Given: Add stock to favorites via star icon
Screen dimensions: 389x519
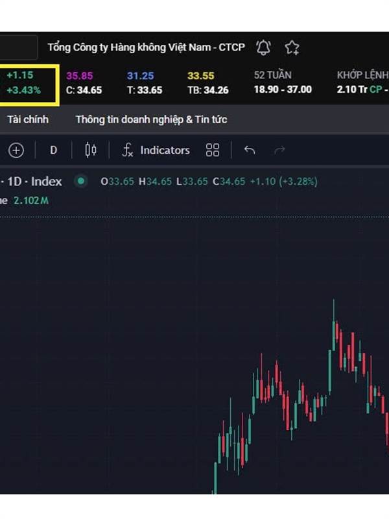Looking at the screenshot, I should point(292,47).
